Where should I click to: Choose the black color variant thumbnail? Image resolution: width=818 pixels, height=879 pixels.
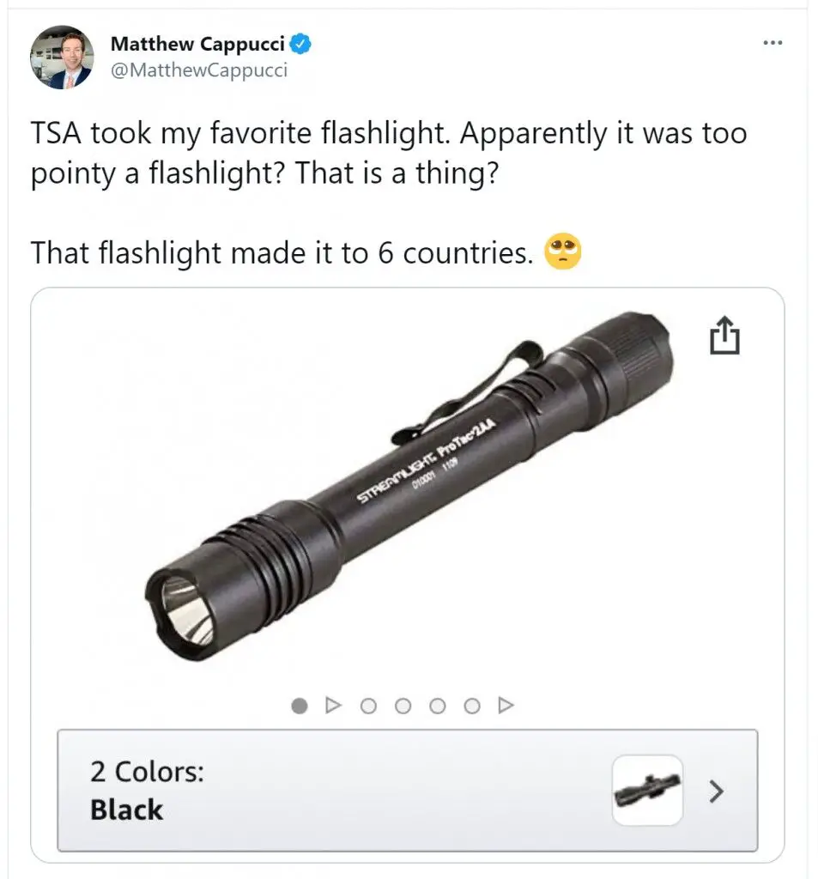647,791
